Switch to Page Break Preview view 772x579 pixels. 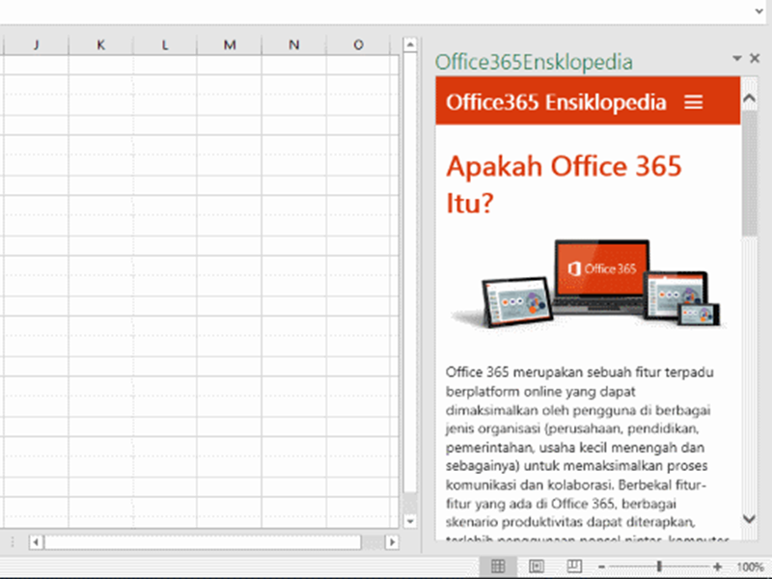574,566
